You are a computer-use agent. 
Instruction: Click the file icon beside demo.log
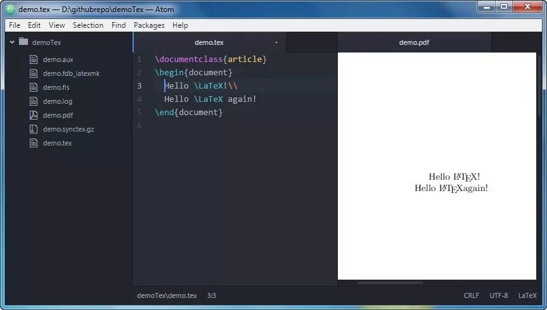34,101
